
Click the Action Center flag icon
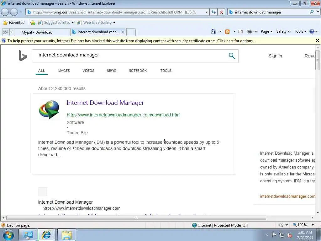click(274, 235)
